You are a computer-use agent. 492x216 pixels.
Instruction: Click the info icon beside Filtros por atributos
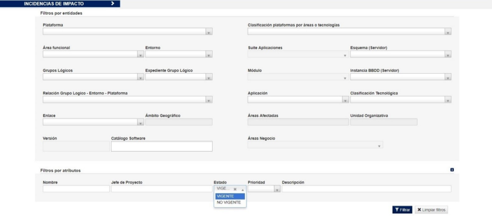(x=452, y=170)
